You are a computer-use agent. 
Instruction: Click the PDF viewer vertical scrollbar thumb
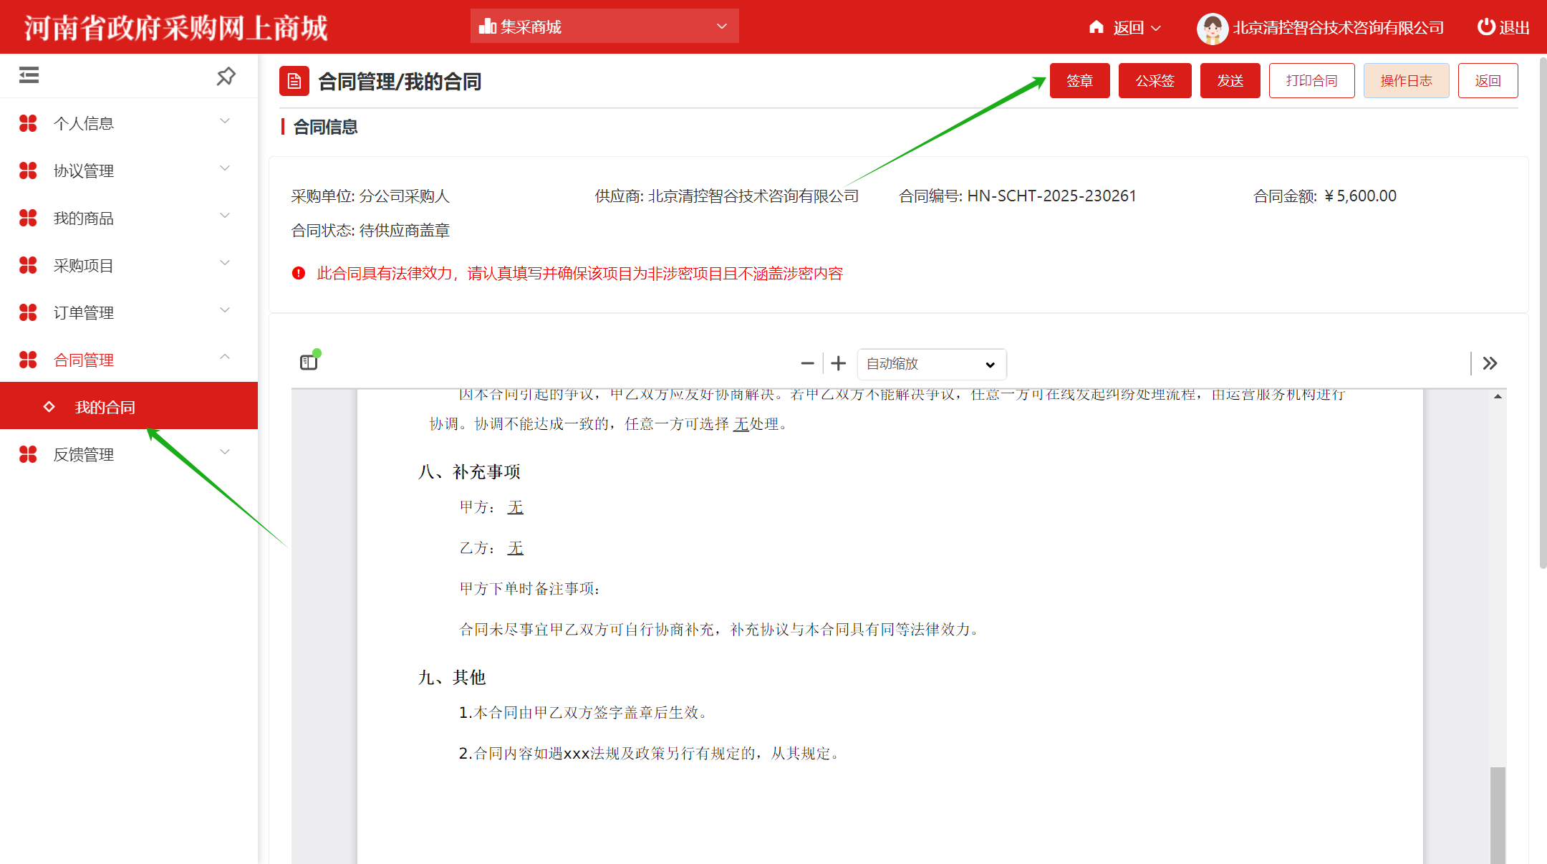pos(1498,815)
